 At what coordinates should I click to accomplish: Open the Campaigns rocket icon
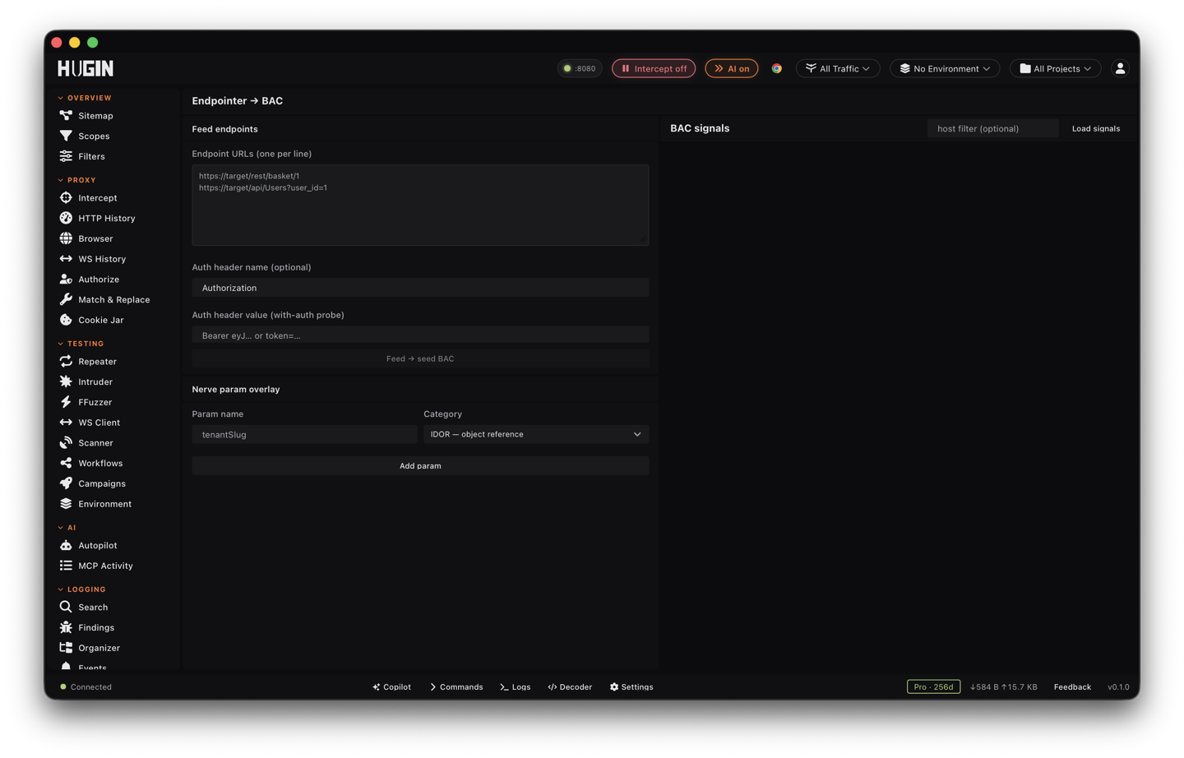click(x=66, y=483)
